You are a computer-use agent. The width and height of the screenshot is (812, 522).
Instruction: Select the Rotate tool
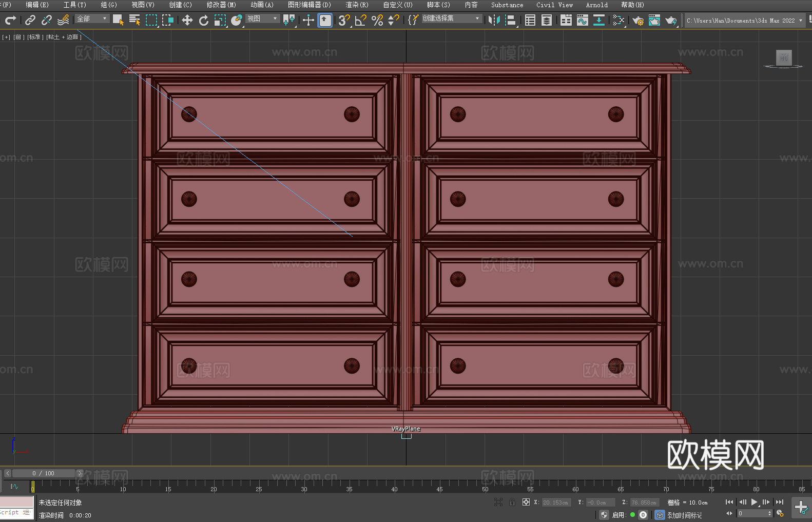(204, 20)
